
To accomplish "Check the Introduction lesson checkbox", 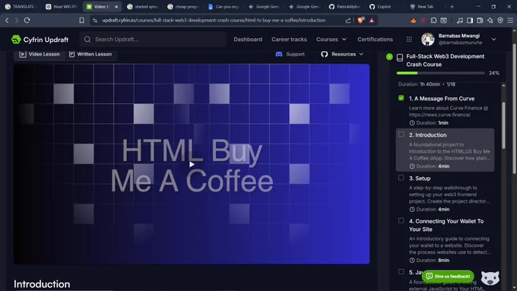I will click(x=401, y=134).
